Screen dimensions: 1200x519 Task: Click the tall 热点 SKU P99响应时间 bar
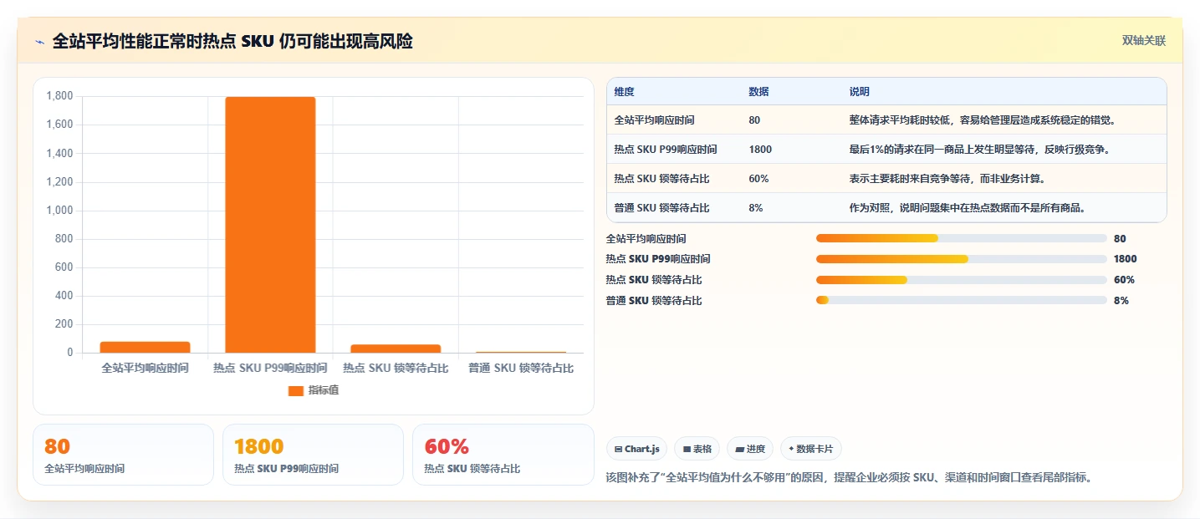coord(270,225)
